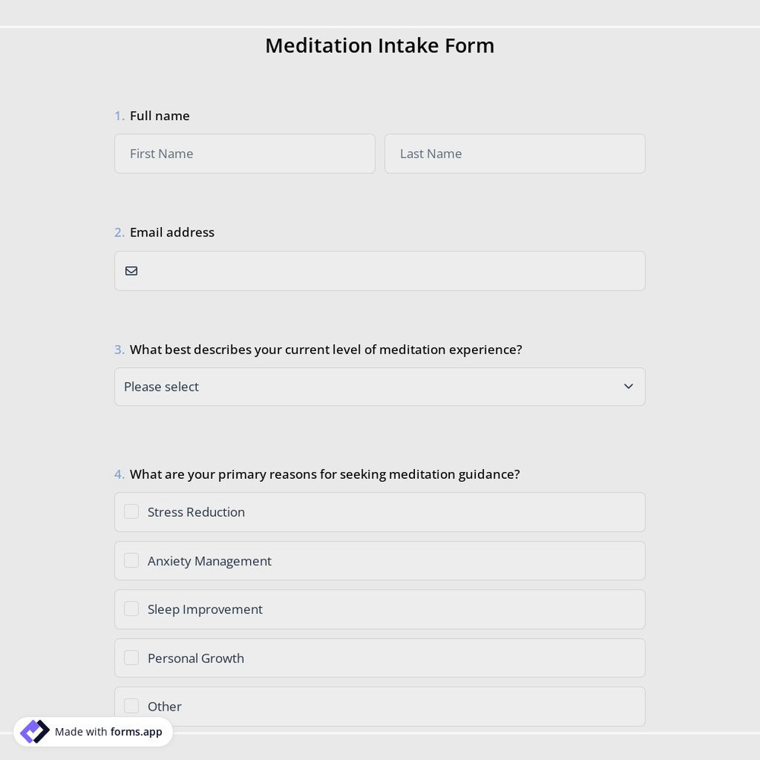The width and height of the screenshot is (760, 760).
Task: Click the chevron on the experience dropdown
Action: click(629, 386)
